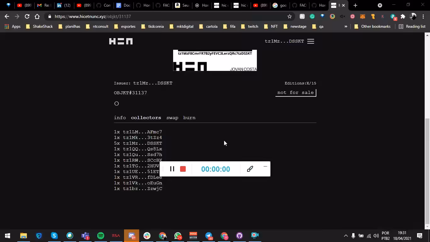Open the Grammarly extension
The height and width of the screenshot is (242, 430).
[x=312, y=16]
